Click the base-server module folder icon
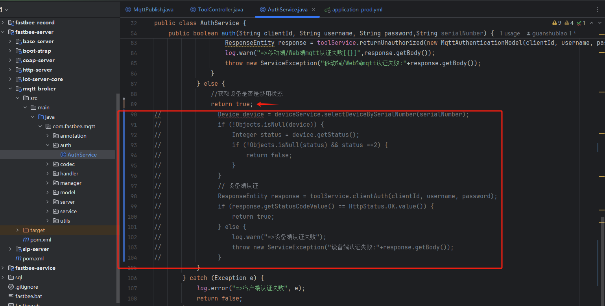This screenshot has height=306, width=605. [x=18, y=41]
